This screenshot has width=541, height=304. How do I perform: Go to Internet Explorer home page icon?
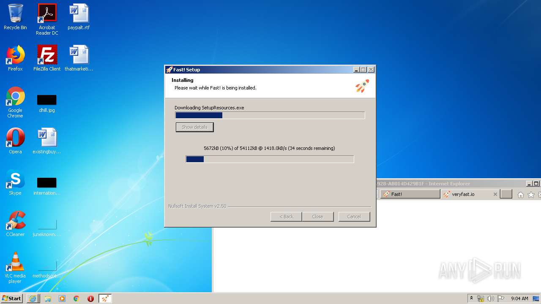tap(521, 195)
